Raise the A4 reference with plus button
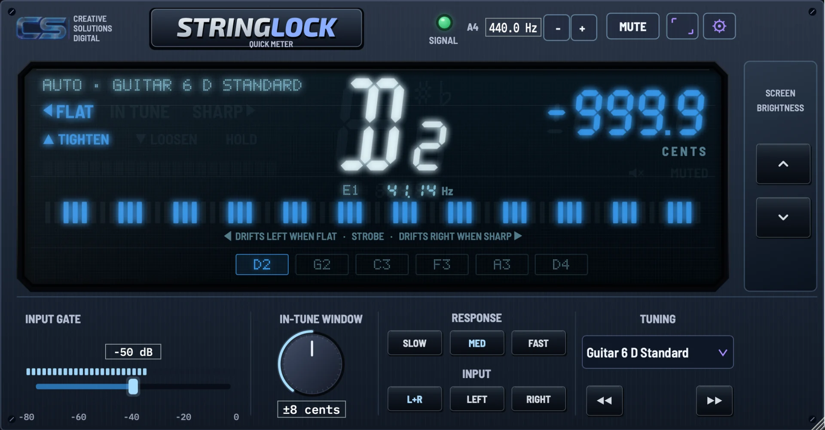 (x=583, y=28)
